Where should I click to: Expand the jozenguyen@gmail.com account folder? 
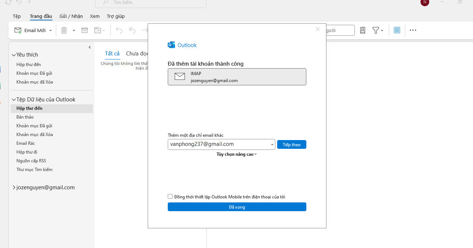14,187
